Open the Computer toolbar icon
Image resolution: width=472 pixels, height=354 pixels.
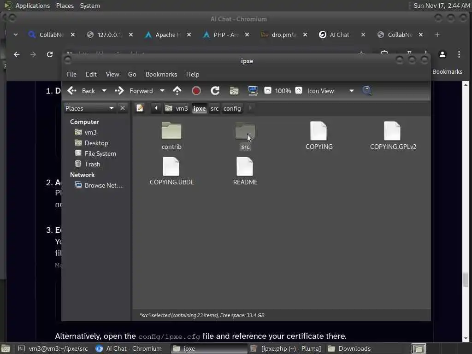[253, 91]
